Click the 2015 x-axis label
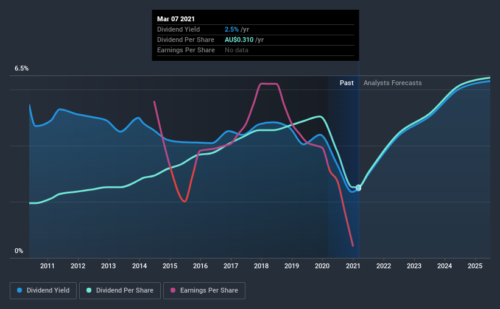This screenshot has width=500, height=309. (170, 266)
